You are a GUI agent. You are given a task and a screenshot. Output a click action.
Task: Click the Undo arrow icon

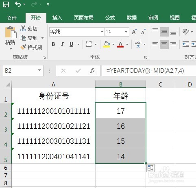(18, 4)
